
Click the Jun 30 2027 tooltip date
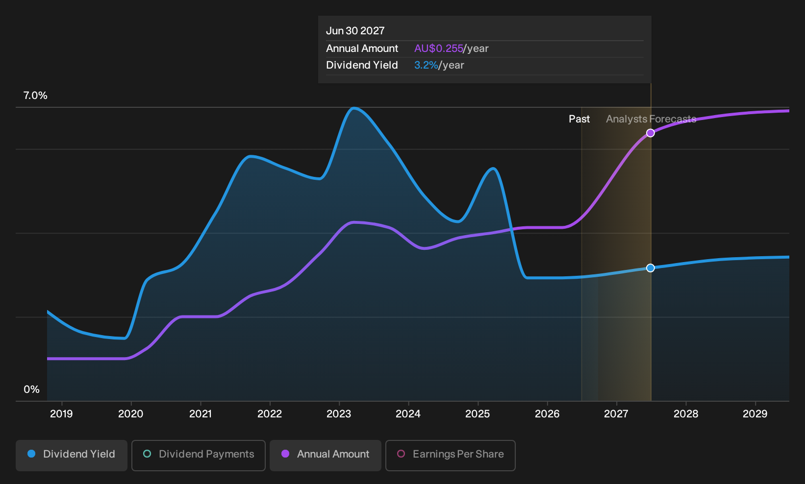click(x=355, y=31)
